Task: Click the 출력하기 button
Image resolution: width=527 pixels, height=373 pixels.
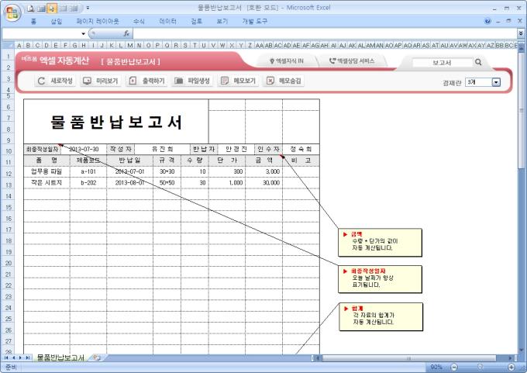Action: [x=146, y=81]
